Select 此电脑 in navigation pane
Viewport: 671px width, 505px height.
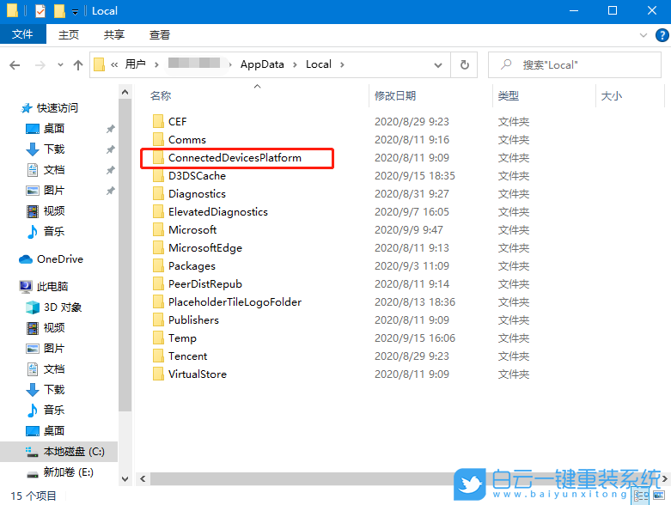[x=44, y=286]
